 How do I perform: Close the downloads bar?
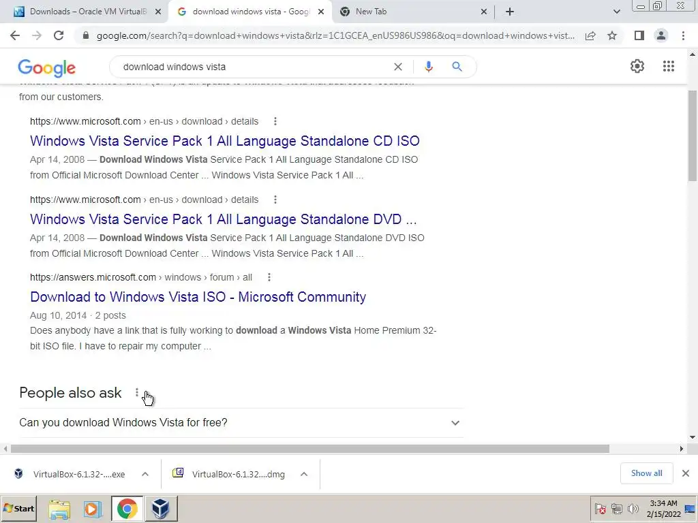click(686, 473)
